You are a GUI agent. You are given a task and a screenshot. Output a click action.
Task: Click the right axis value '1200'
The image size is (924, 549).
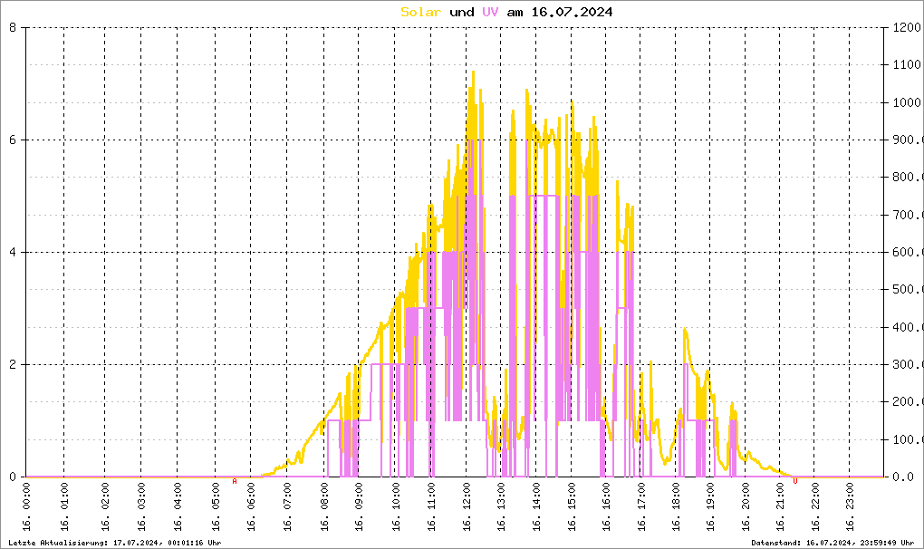point(906,27)
